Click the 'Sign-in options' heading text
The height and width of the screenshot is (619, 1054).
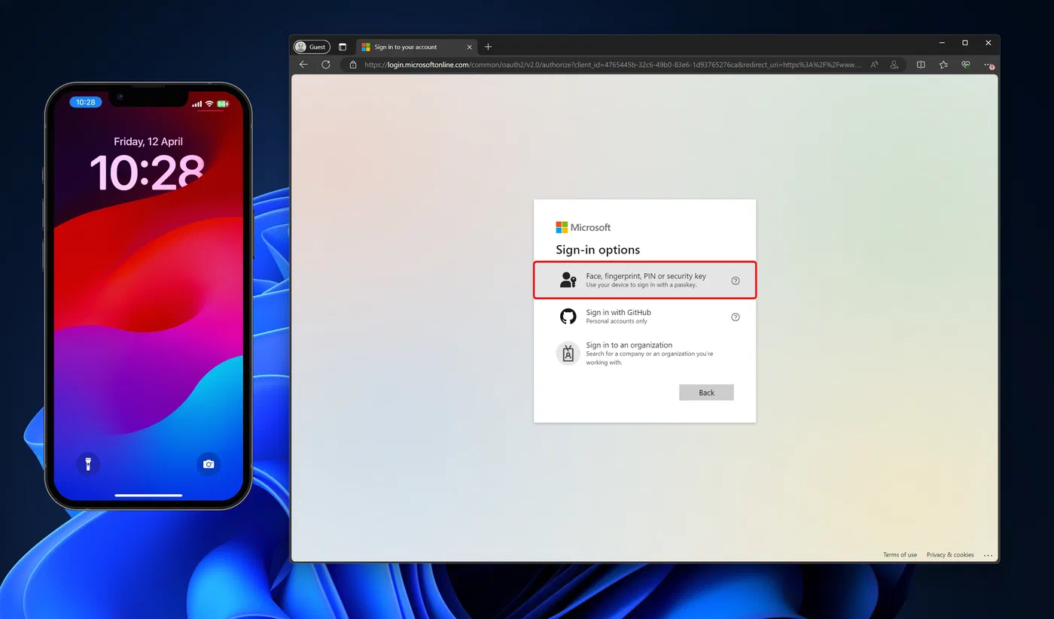(x=598, y=250)
